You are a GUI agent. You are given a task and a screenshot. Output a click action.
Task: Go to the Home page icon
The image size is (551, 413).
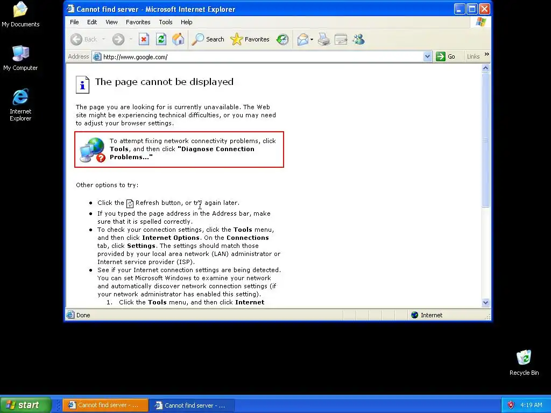point(178,39)
